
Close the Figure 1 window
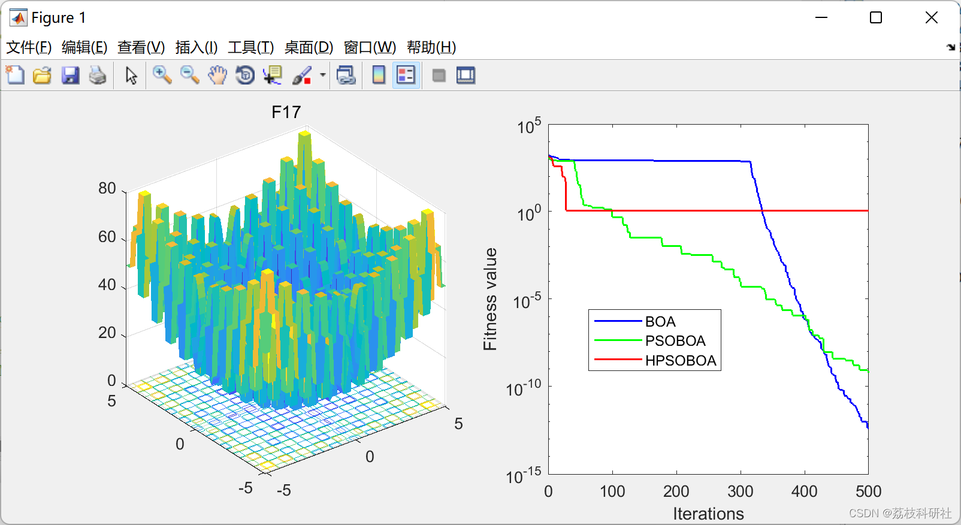pos(932,18)
